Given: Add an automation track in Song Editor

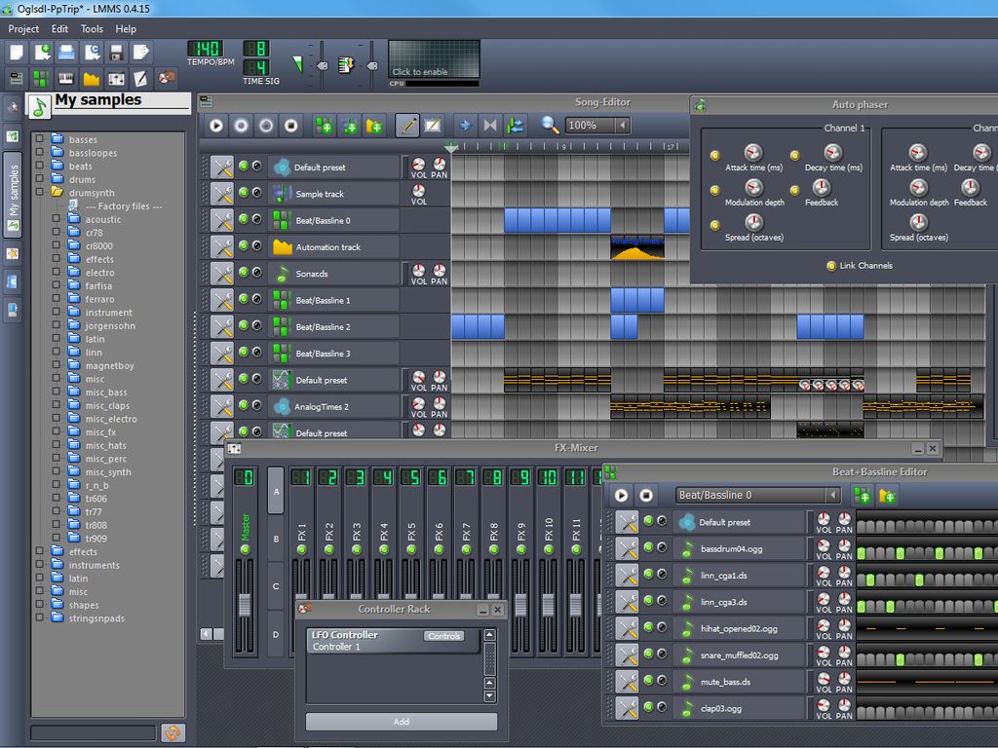Looking at the screenshot, I should click(374, 126).
